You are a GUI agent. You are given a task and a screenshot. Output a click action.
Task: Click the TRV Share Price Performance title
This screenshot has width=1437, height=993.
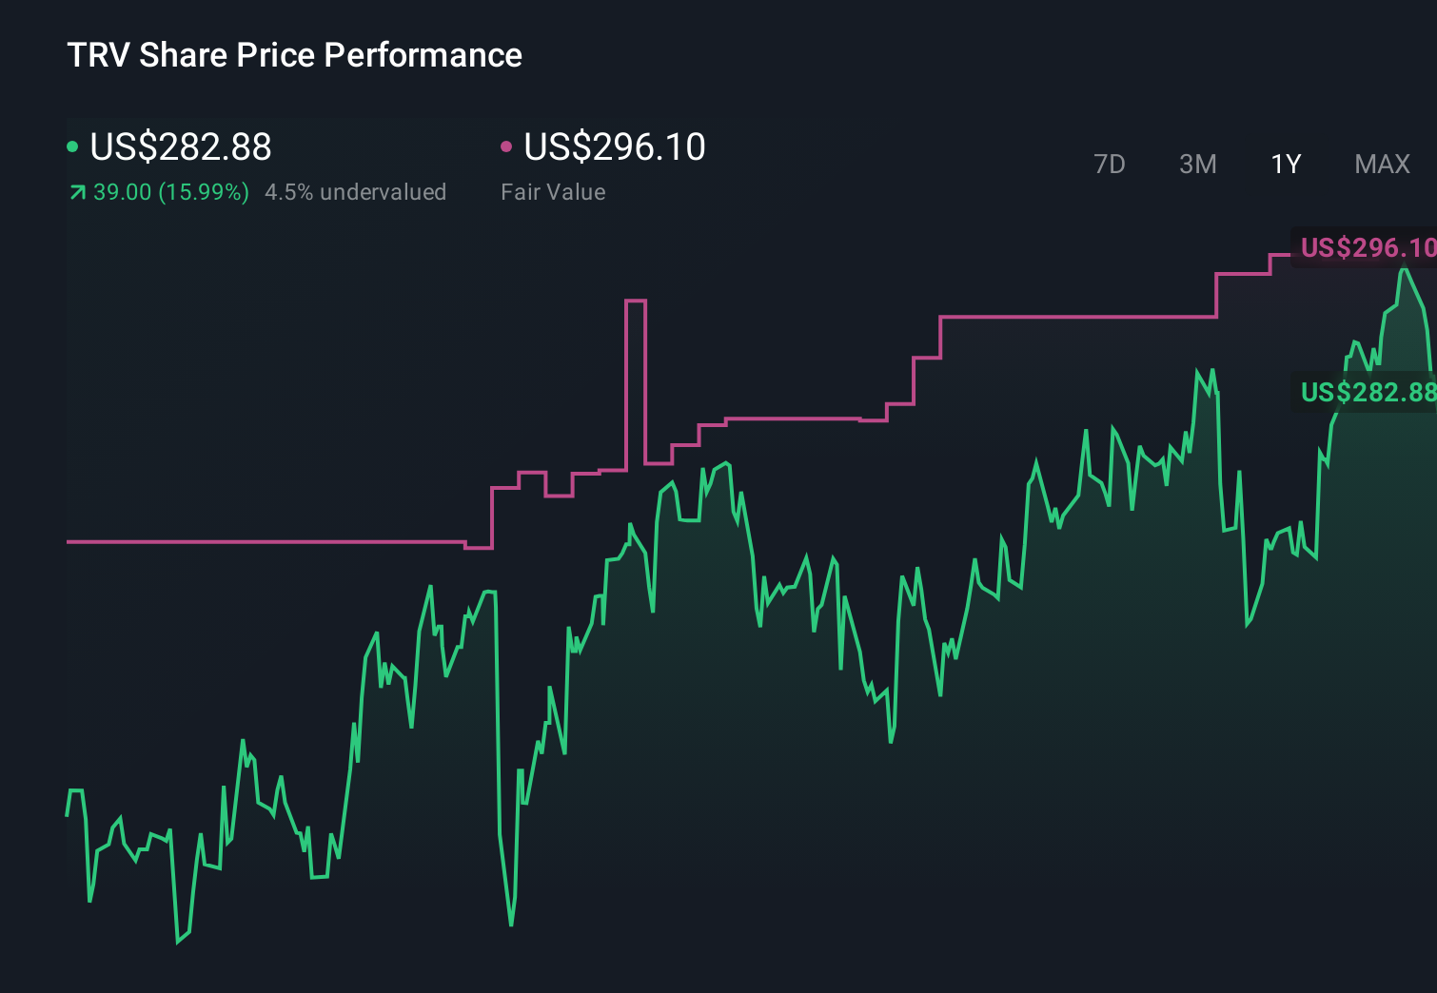click(x=294, y=55)
